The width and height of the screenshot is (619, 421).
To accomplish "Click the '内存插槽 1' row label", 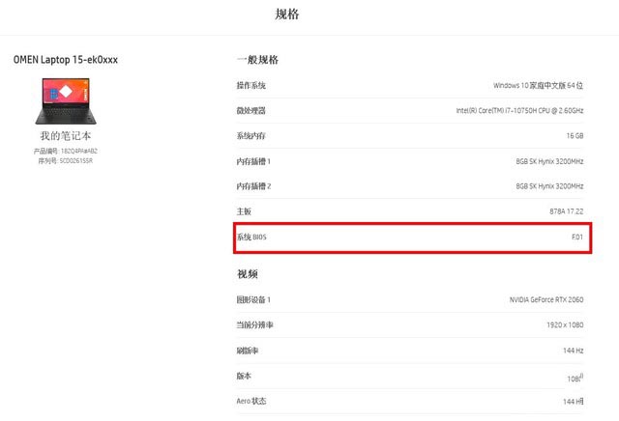I will [253, 161].
